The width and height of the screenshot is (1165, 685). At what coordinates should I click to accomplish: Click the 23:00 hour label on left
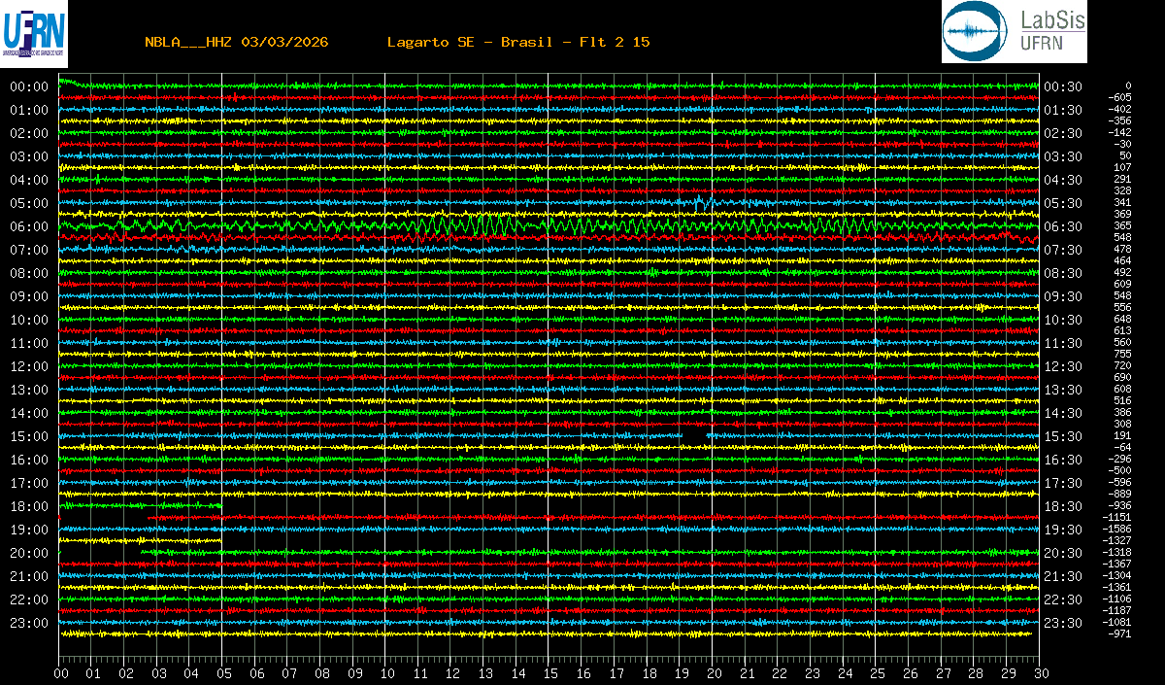[29, 623]
